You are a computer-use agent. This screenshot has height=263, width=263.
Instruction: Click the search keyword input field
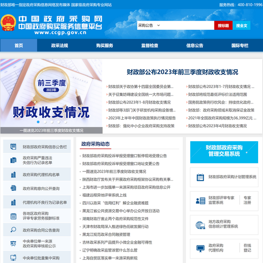tap(188, 26)
